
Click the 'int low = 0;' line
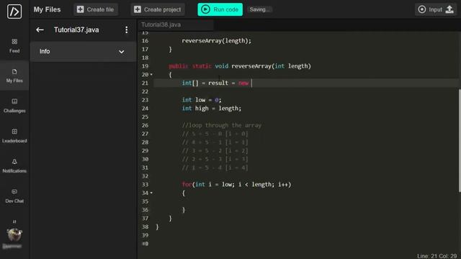[x=202, y=100]
